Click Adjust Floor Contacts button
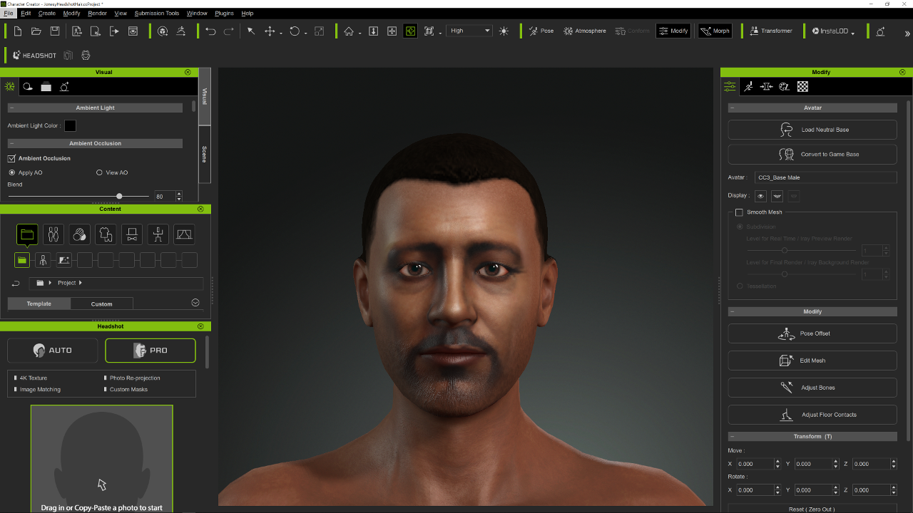This screenshot has width=913, height=513. pyautogui.click(x=812, y=415)
